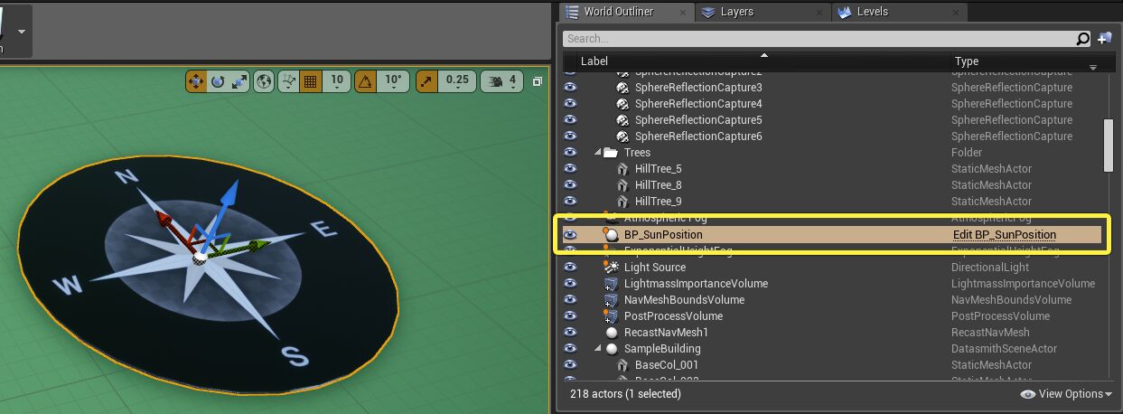The height and width of the screenshot is (414, 1123).
Task: Open the surface snapping options
Action: [289, 81]
